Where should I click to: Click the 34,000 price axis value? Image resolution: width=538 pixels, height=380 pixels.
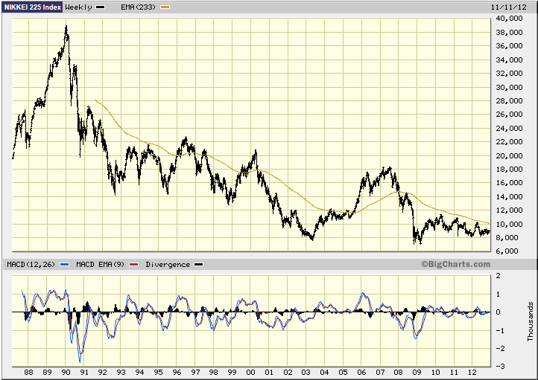click(x=510, y=59)
